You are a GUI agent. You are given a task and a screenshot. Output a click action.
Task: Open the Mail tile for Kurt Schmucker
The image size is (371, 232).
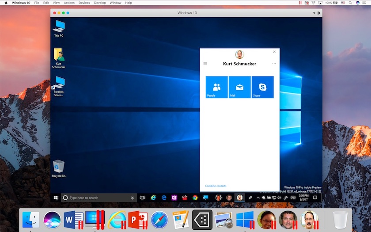[x=239, y=87]
